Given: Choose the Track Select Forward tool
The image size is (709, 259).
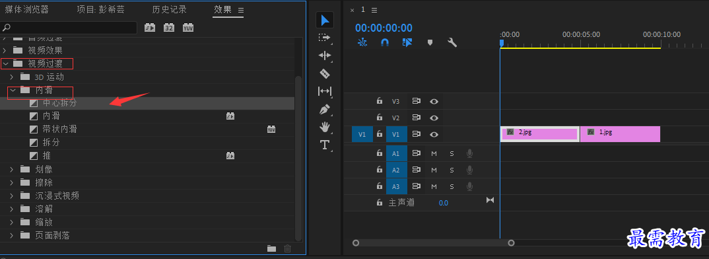Looking at the screenshot, I should 325,38.
